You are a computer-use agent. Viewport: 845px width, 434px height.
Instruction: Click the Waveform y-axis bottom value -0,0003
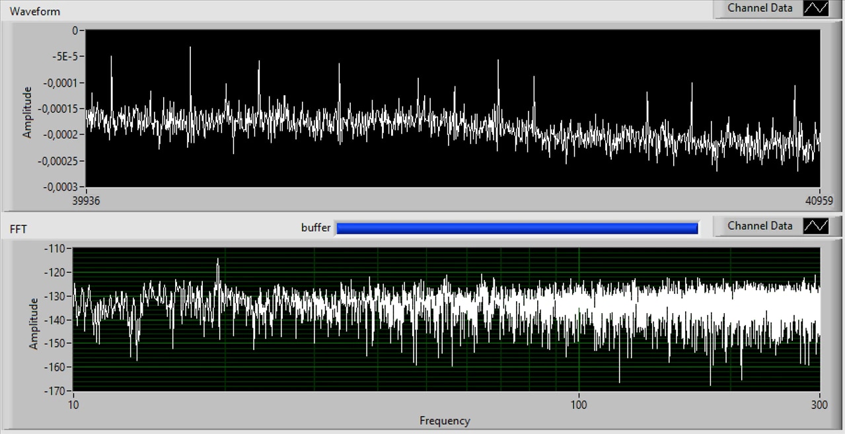click(x=61, y=187)
